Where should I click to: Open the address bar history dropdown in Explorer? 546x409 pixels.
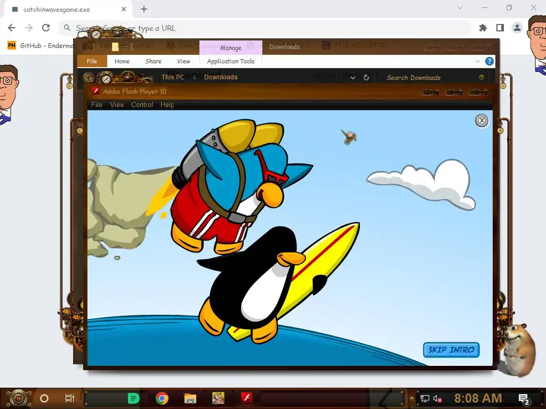tap(353, 78)
